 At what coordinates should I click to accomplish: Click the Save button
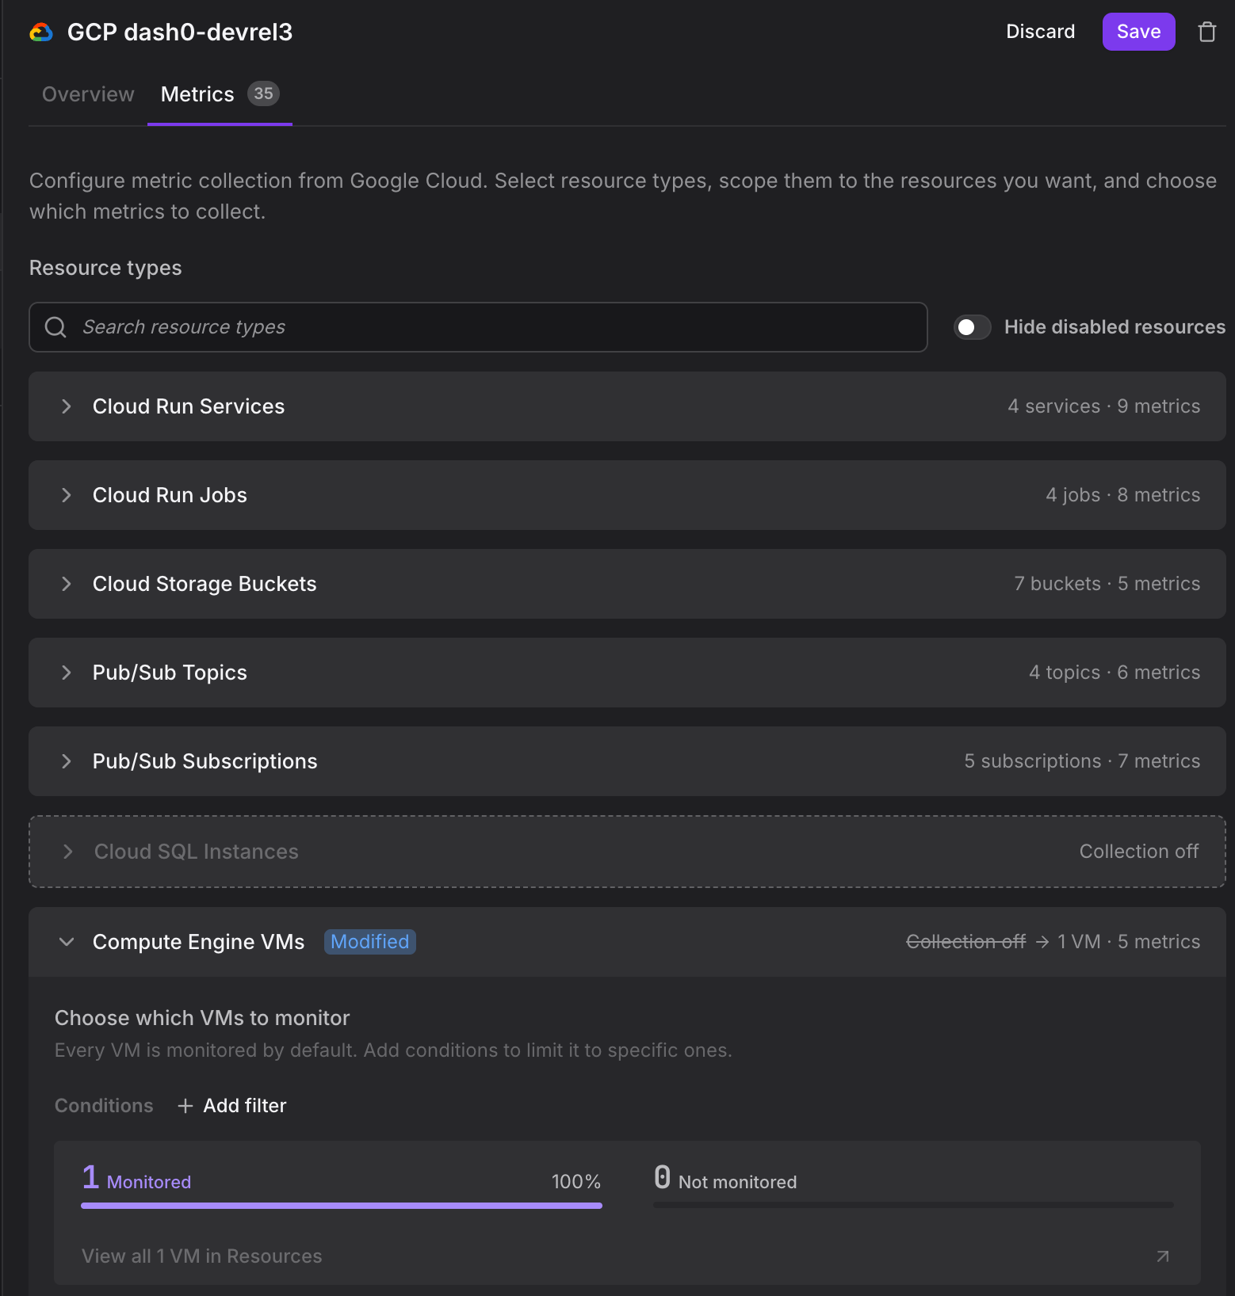(x=1138, y=32)
